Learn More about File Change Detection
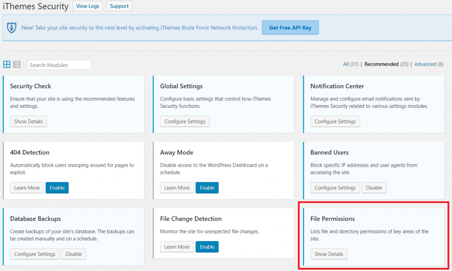The image size is (452, 271). (177, 247)
